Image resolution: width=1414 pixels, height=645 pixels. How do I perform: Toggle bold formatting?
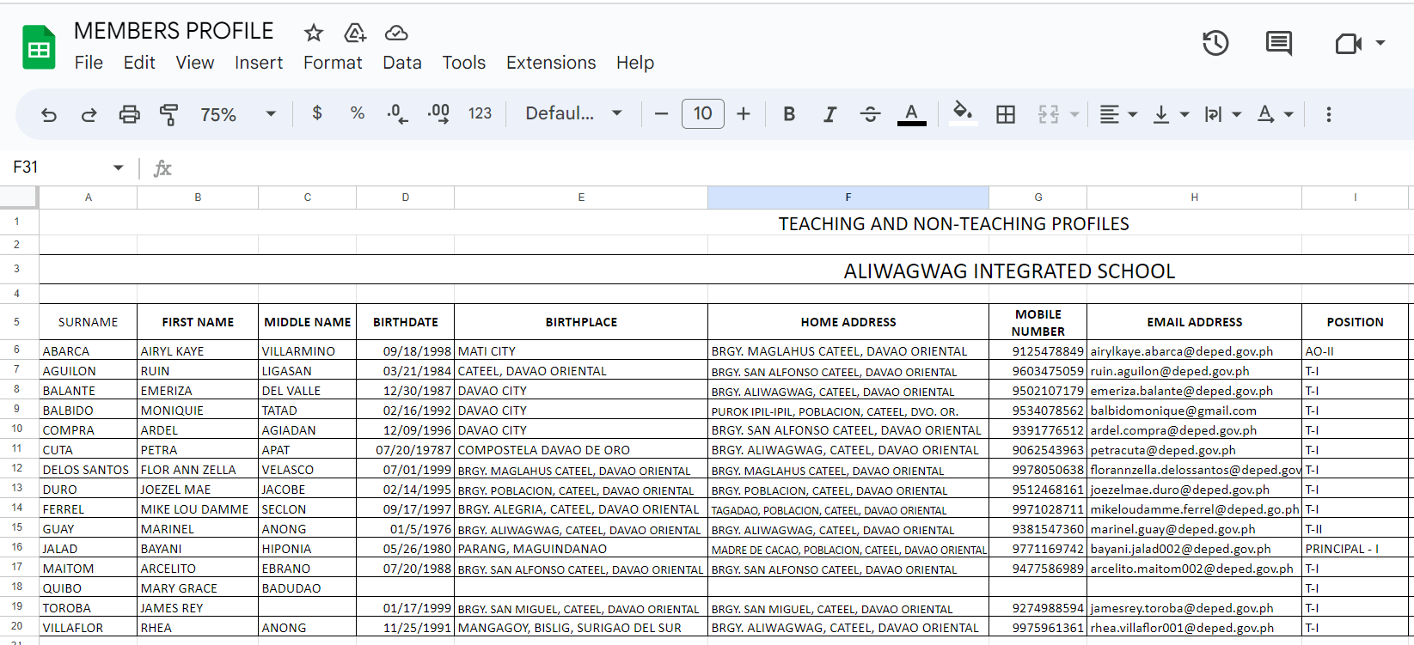pyautogui.click(x=789, y=114)
